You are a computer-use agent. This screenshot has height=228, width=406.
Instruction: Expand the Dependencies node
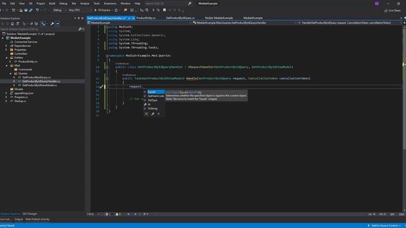[x=6, y=46]
